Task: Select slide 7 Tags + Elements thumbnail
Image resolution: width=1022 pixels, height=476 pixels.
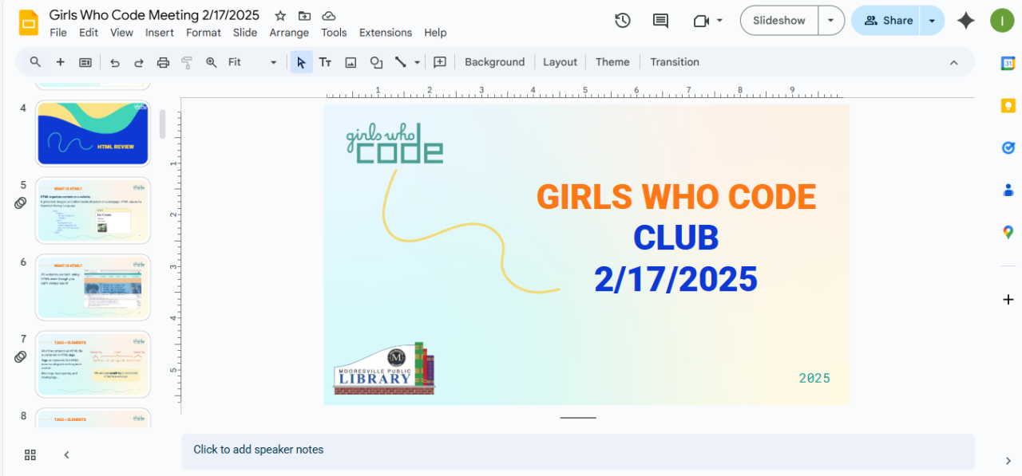Action: (93, 364)
